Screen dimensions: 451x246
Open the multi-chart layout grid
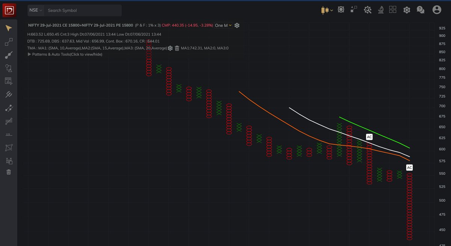393,10
